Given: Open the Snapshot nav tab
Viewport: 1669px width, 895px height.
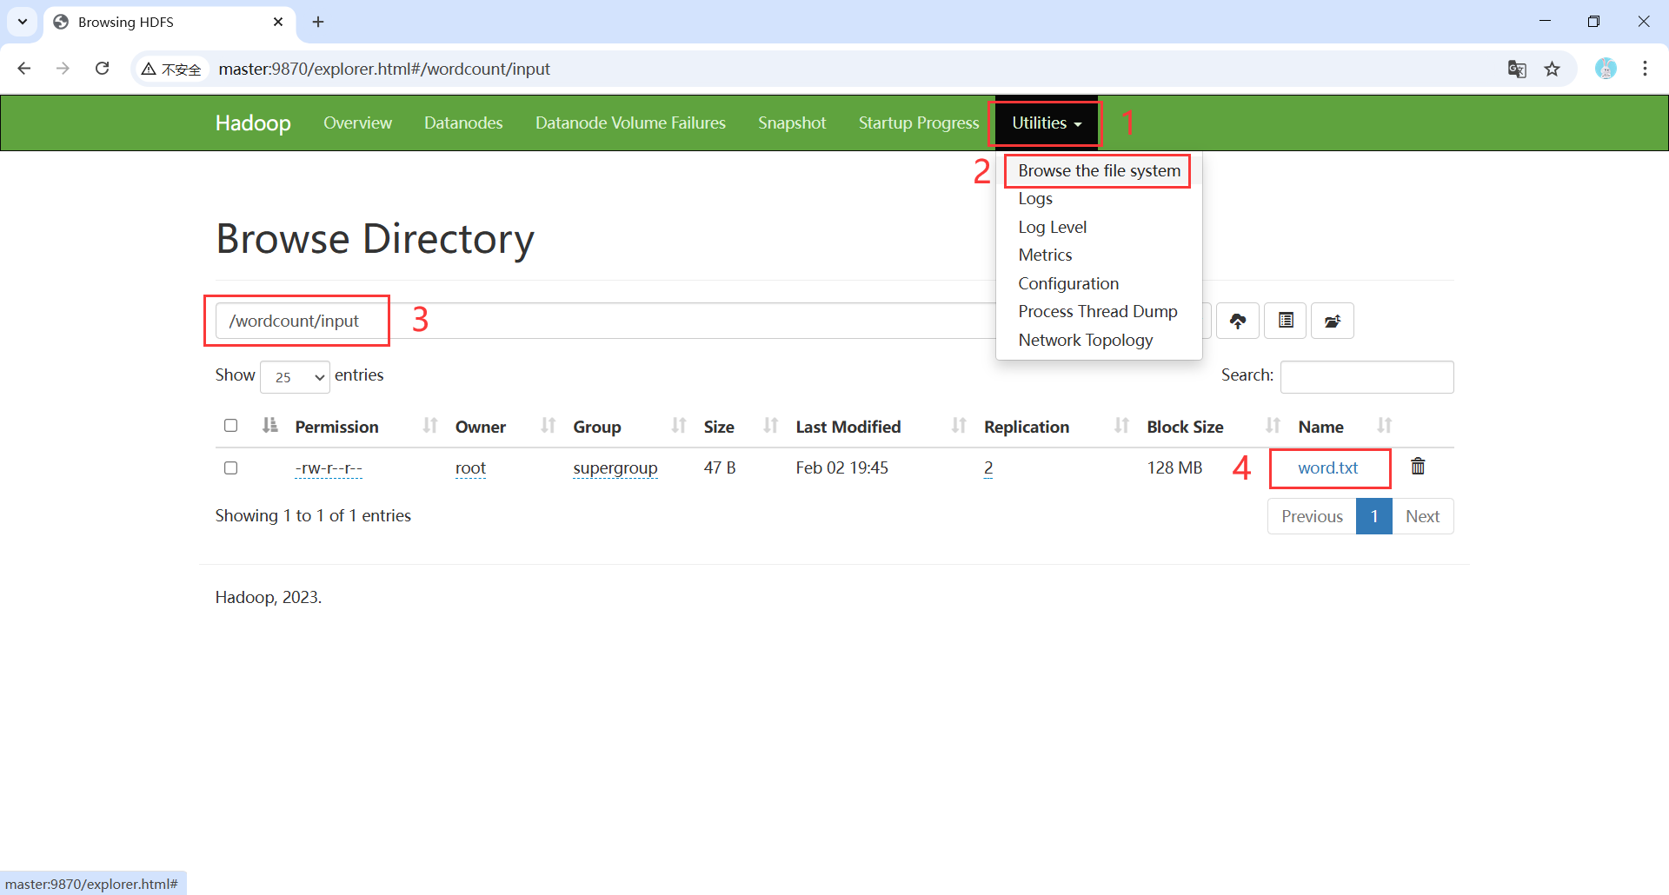Looking at the screenshot, I should (792, 123).
